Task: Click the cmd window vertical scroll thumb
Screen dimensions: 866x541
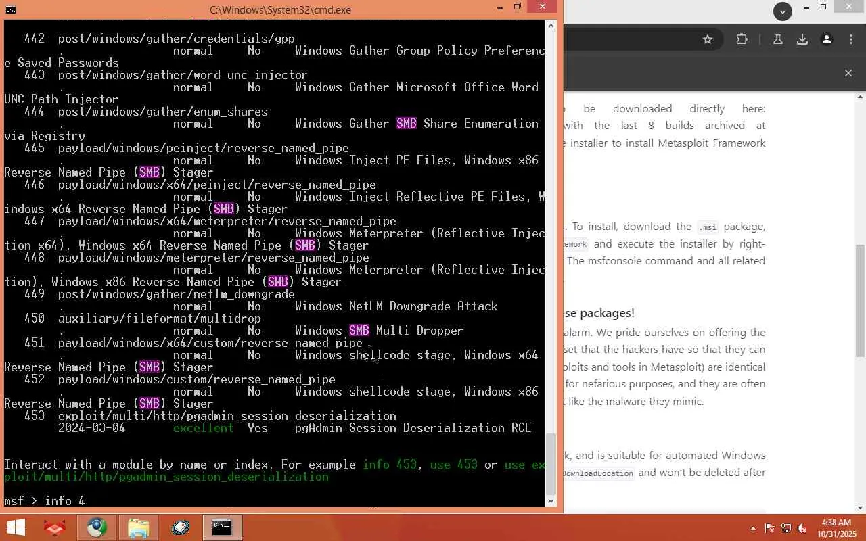Action: click(551, 465)
